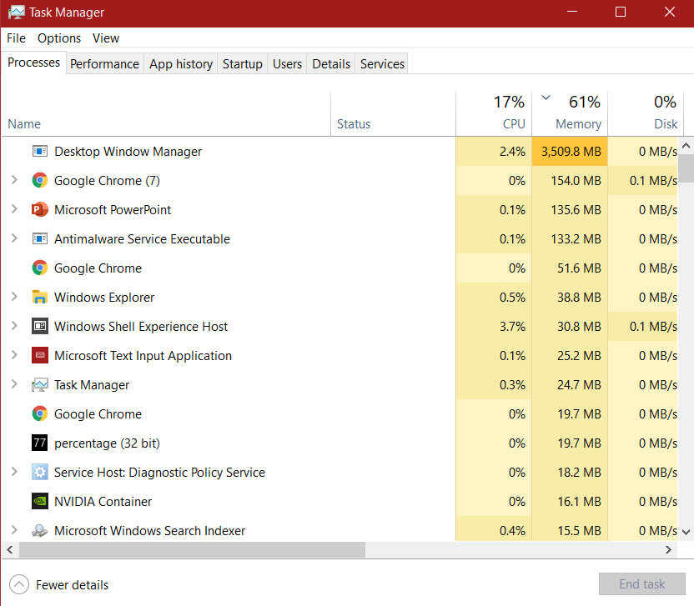Viewport: 694px width, 606px height.
Task: Click the Chrome icon beside Google Chrome (7)
Action: click(40, 181)
